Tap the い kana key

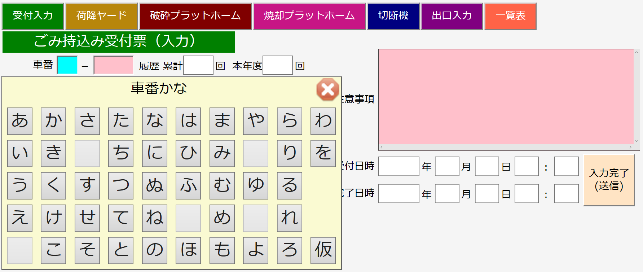(20, 153)
